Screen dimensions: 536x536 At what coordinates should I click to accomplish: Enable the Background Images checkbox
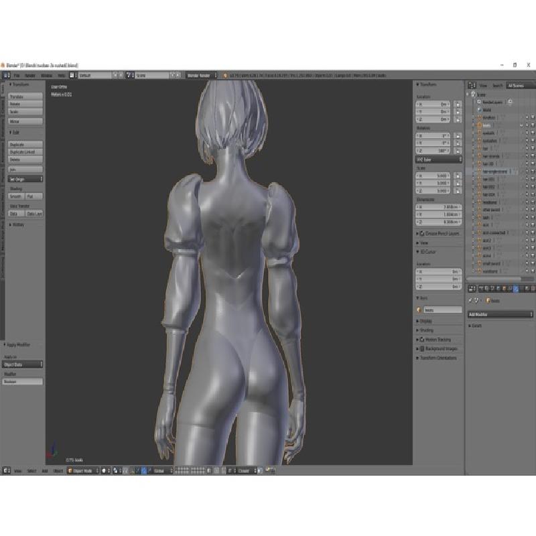pos(422,348)
